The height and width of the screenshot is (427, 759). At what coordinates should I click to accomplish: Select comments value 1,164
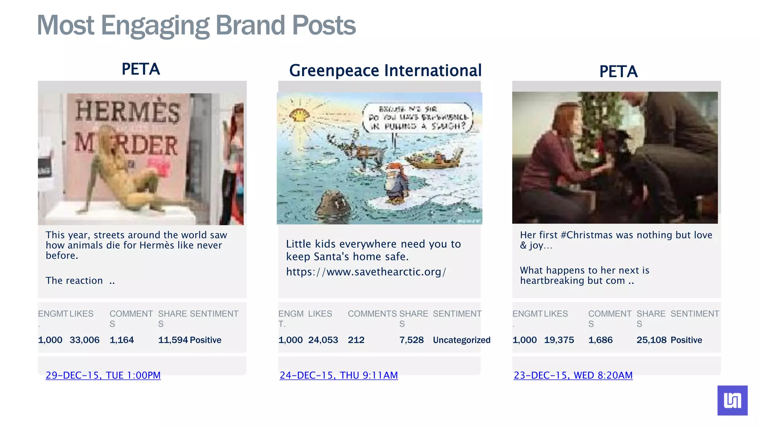[122, 340]
